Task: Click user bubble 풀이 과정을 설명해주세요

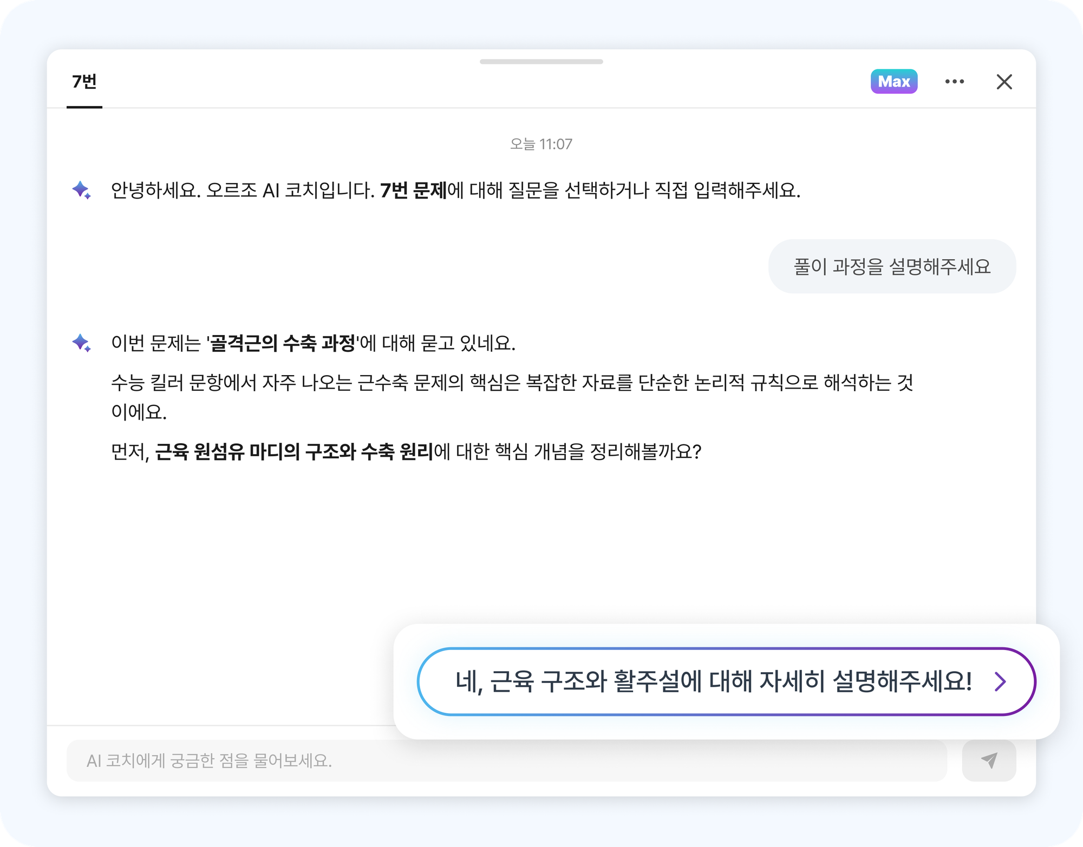Action: (892, 266)
